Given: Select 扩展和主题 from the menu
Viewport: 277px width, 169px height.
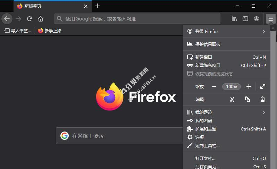Looking at the screenshot, I should [206, 129].
